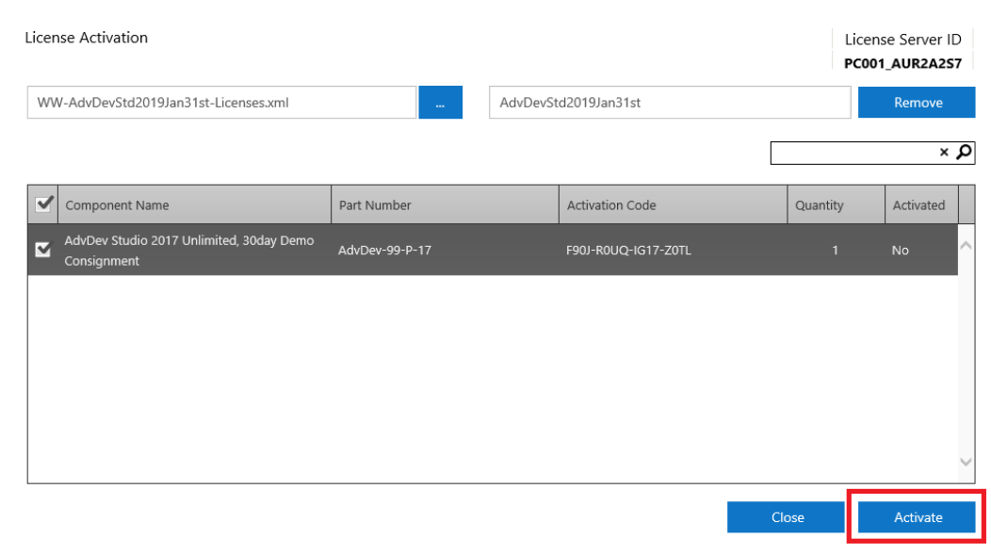Click the scroll down arrow in license list
This screenshot has width=991, height=554.
click(x=967, y=463)
